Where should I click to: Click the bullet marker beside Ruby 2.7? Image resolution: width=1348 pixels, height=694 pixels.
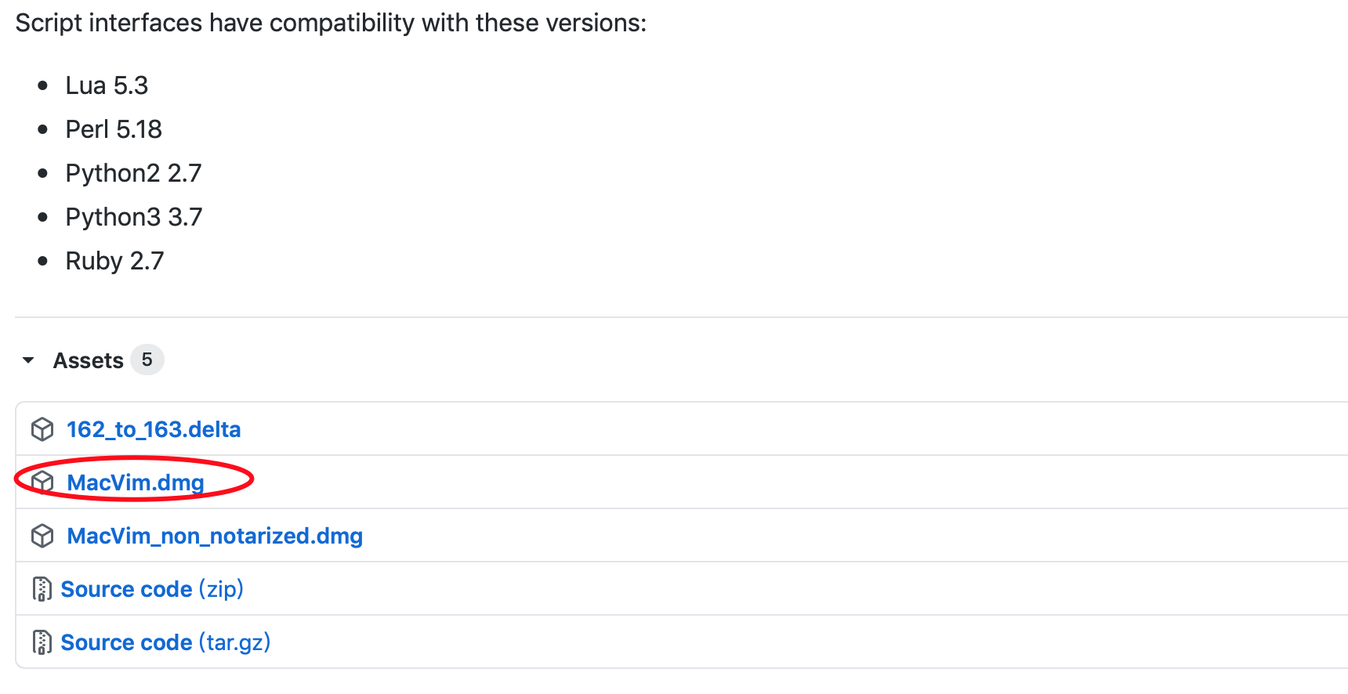(42, 261)
